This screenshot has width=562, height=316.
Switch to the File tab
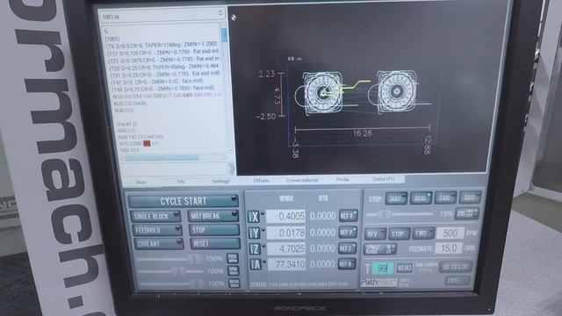click(x=181, y=182)
